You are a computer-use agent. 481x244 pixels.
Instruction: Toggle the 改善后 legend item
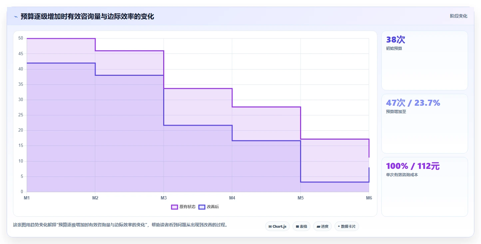click(209, 207)
